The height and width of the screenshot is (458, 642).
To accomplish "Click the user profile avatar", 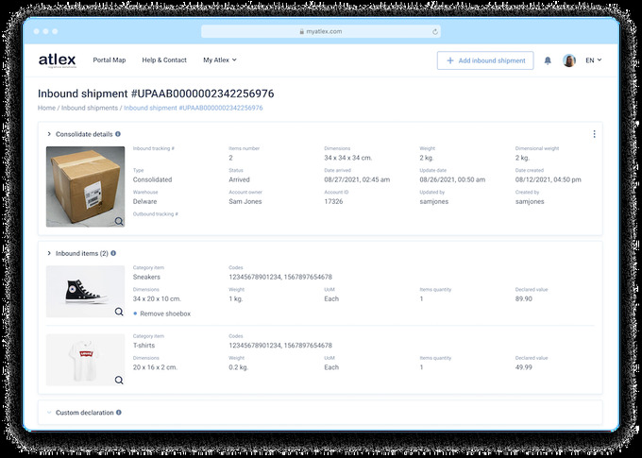I will click(569, 60).
